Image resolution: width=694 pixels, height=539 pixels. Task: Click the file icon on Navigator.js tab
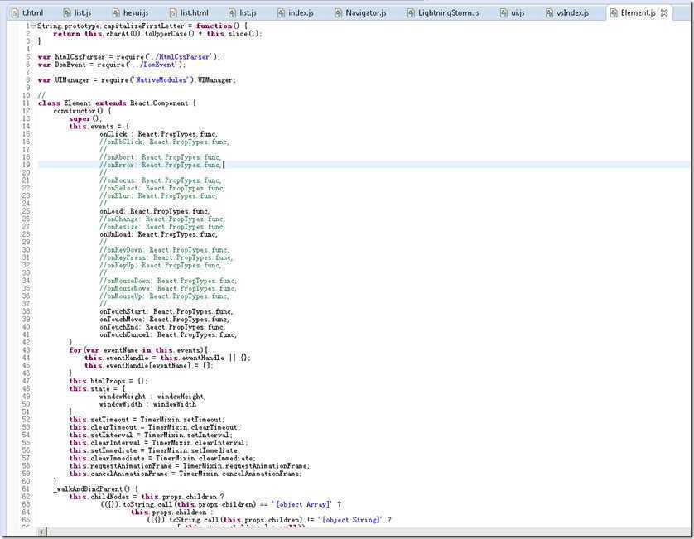click(x=339, y=13)
